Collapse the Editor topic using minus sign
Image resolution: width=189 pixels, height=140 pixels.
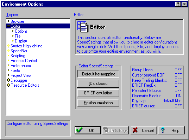point(8,26)
